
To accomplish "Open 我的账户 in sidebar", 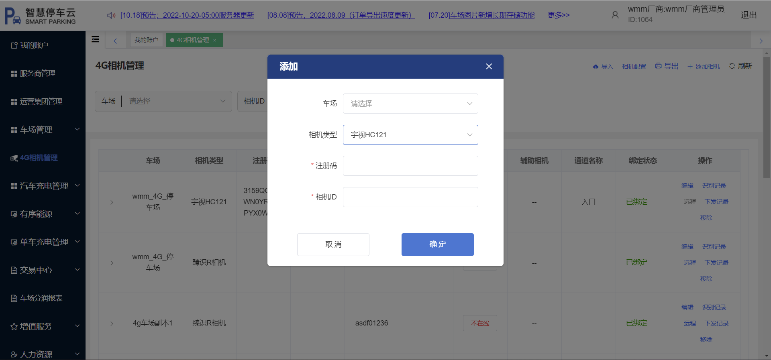I will pos(43,45).
